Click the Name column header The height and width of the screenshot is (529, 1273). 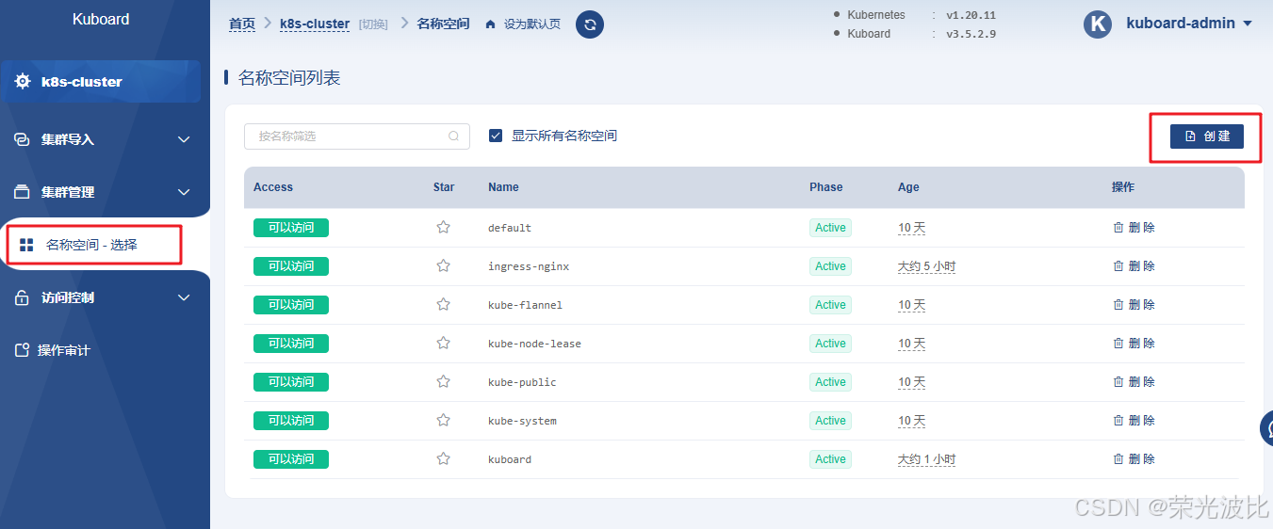click(503, 187)
